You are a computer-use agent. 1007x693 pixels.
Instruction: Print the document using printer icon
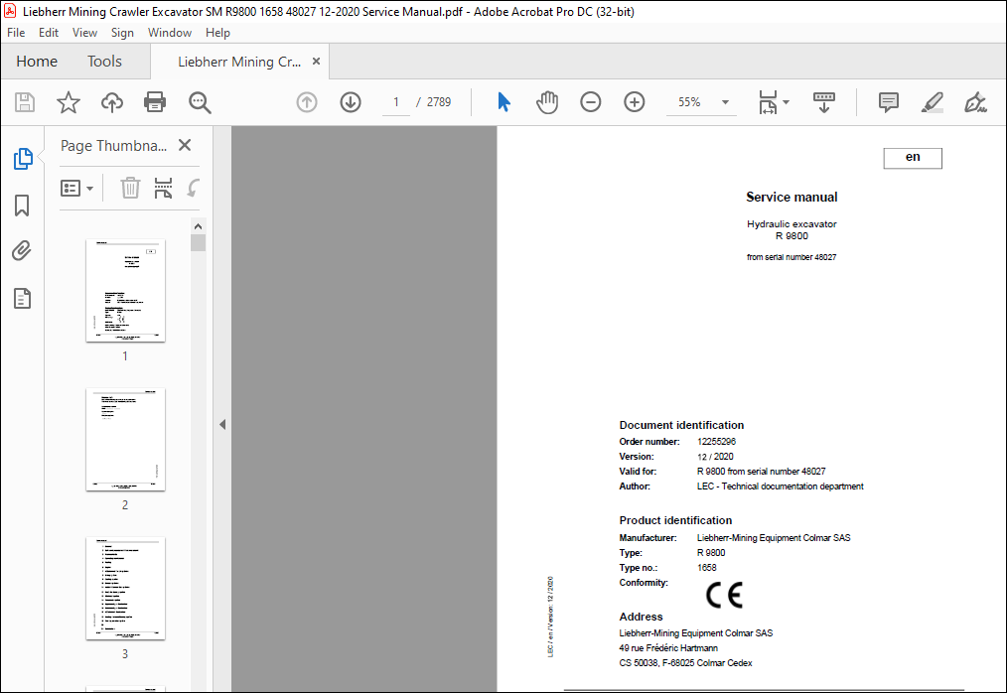click(155, 102)
